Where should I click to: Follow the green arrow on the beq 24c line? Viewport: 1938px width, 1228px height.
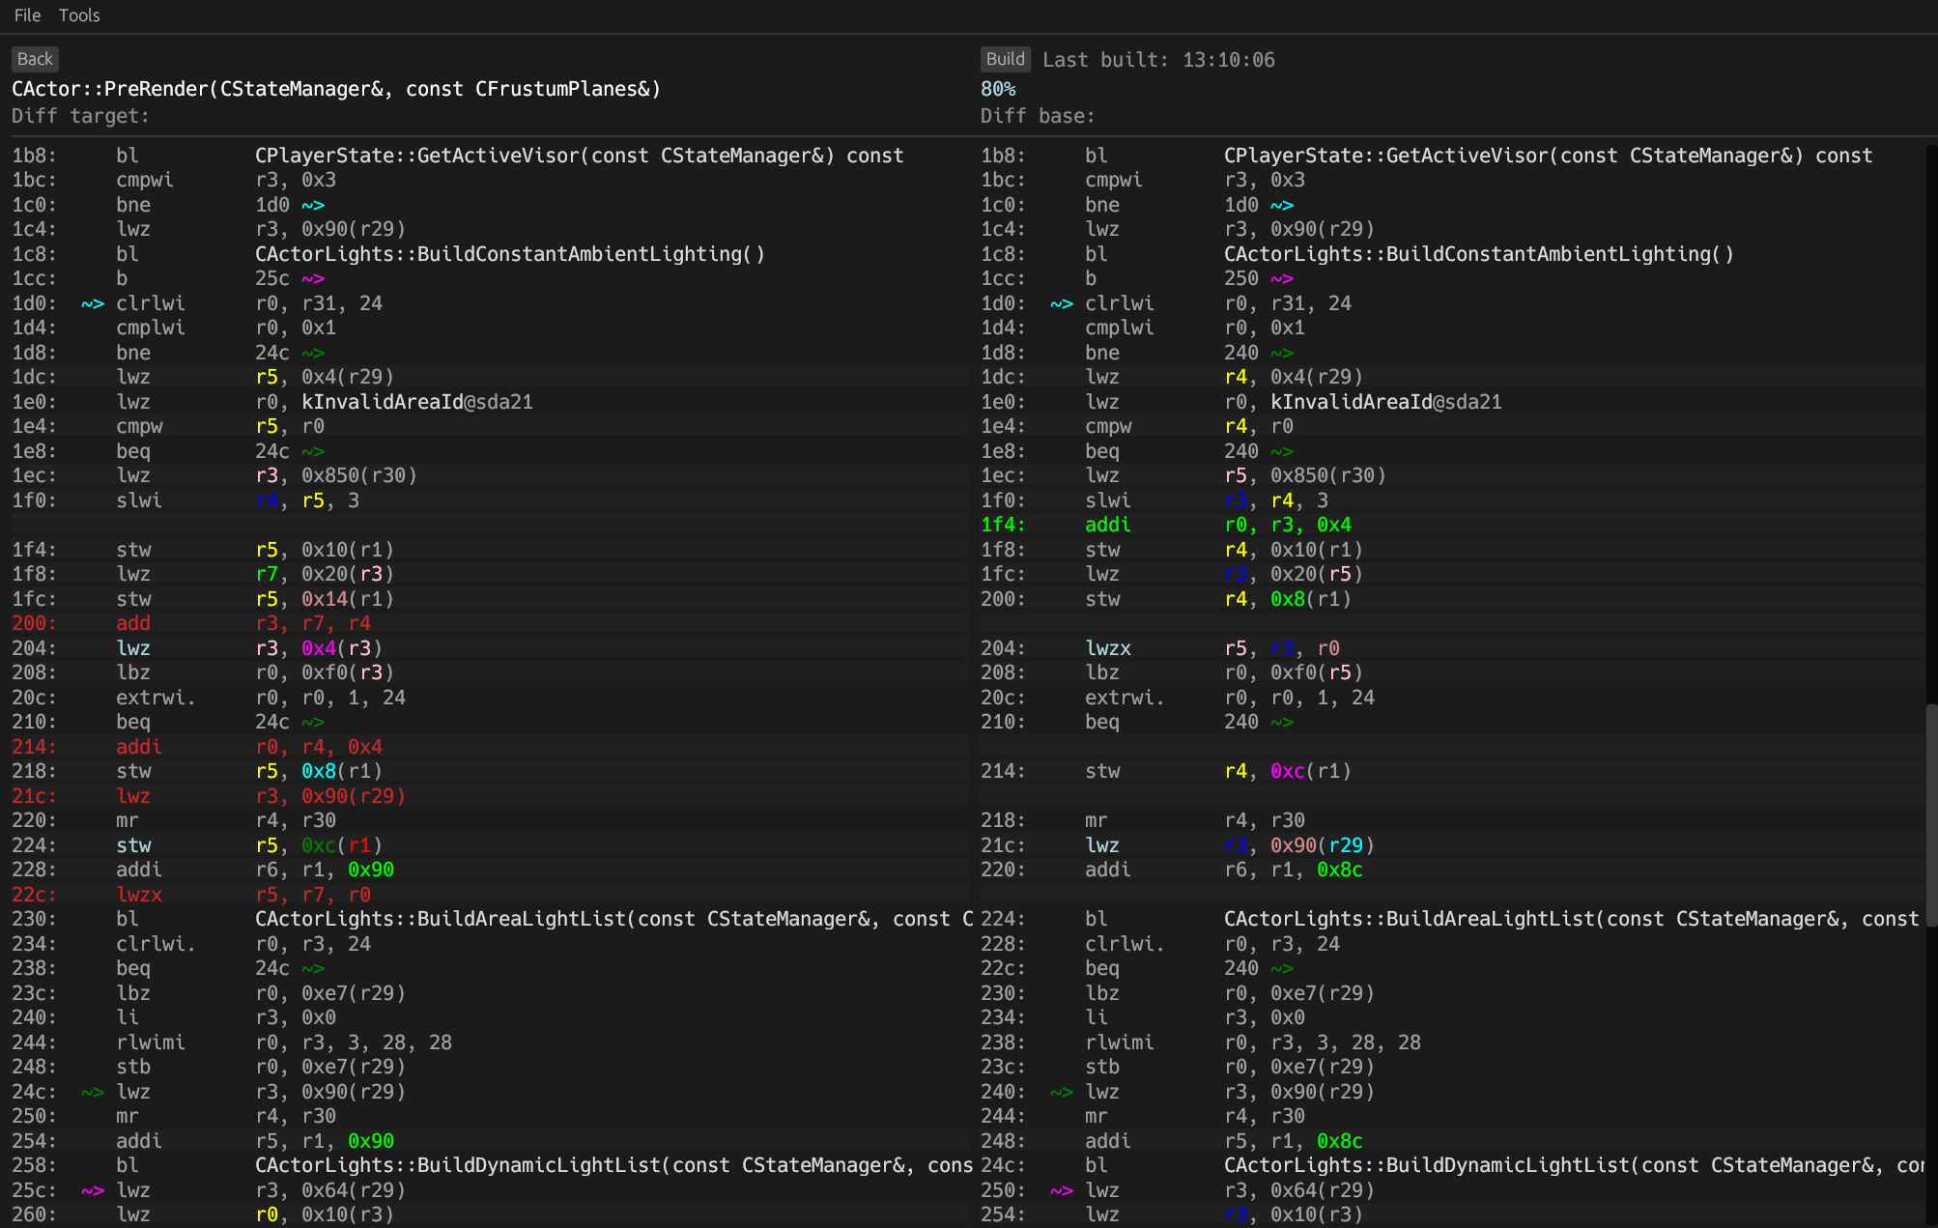tap(312, 451)
